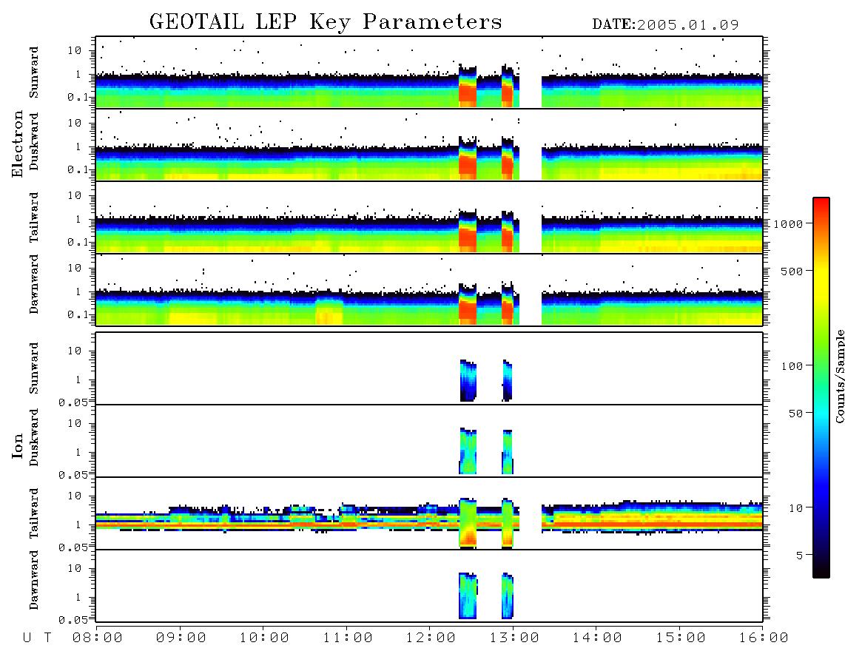Click the 12:25 burst in Ion Duskward spectrogram
Image resolution: width=845 pixels, height=651 pixels.
468,451
